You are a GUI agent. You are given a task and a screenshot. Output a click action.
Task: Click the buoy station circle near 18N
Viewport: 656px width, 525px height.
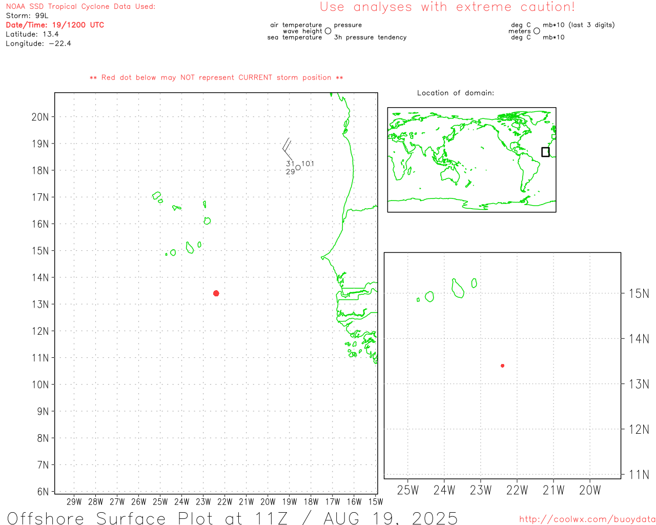[298, 168]
